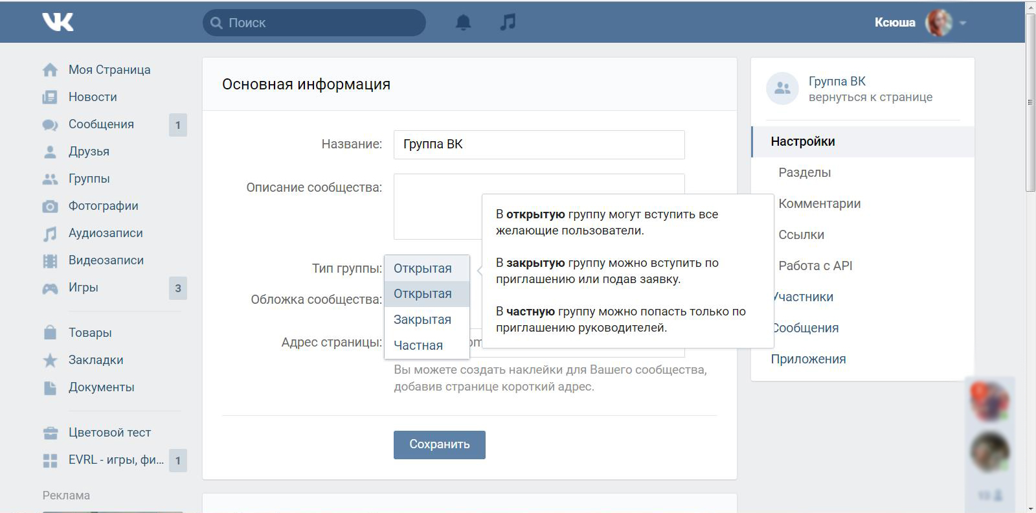Open the Документы link

tap(102, 387)
